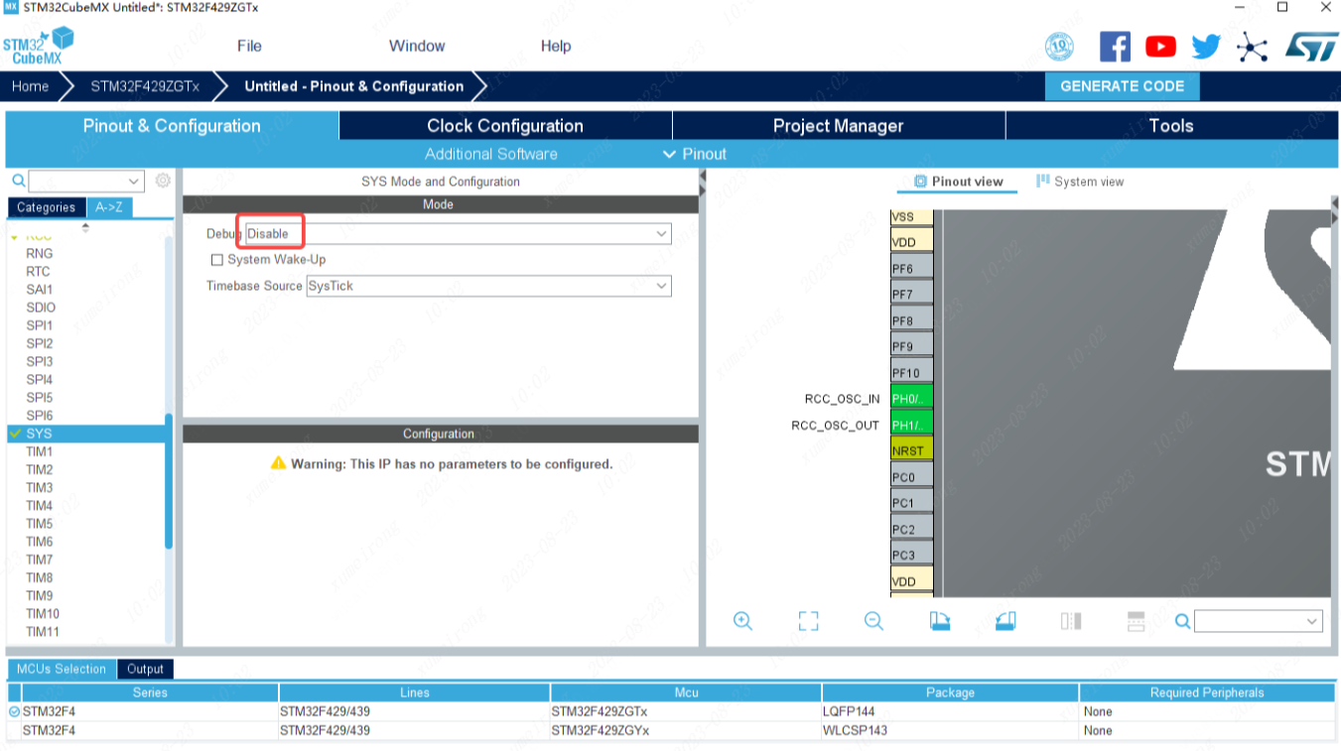Expand the Pinout dropdown menu
Image resolution: width=1341 pixels, height=751 pixels.
pyautogui.click(x=695, y=154)
